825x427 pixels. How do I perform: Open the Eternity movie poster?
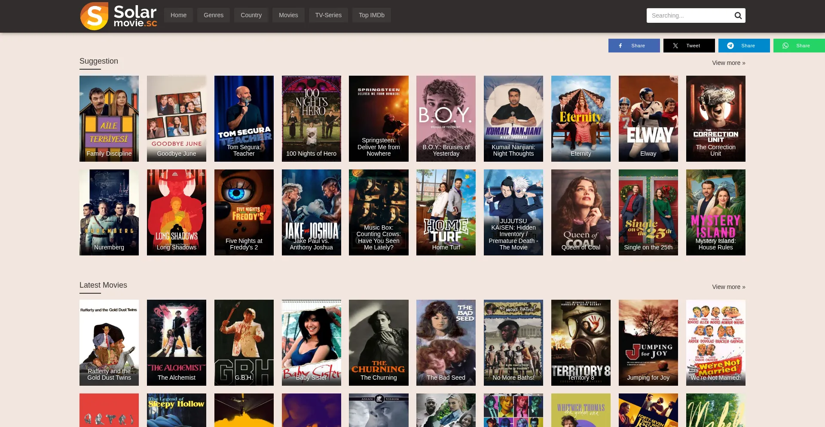click(x=581, y=119)
